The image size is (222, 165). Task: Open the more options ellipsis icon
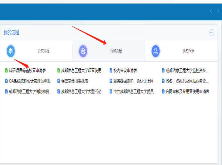211,32
